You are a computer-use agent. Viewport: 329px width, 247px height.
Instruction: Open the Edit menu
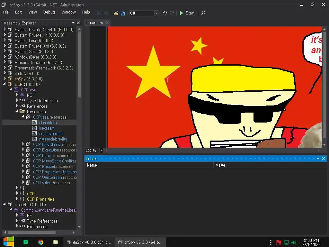[18, 12]
